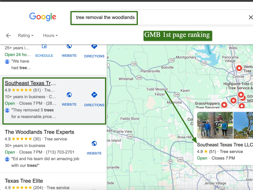
Task: Click Route 290 shield near Prairie View
Action: pyautogui.click(x=130, y=137)
